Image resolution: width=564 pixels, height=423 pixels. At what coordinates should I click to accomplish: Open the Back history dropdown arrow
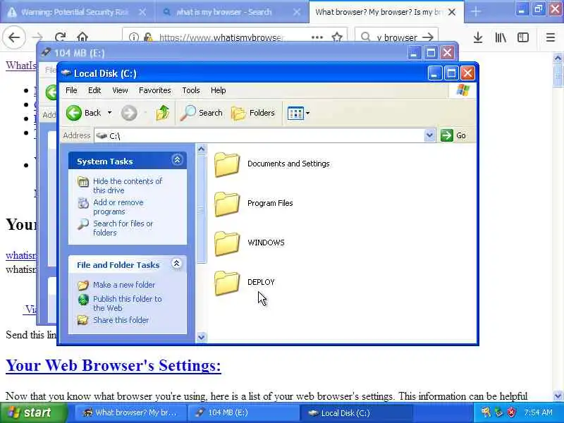click(110, 113)
